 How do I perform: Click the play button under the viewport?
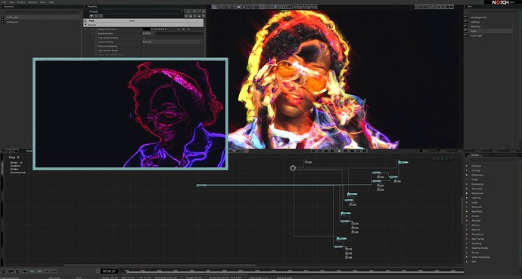[339, 151]
